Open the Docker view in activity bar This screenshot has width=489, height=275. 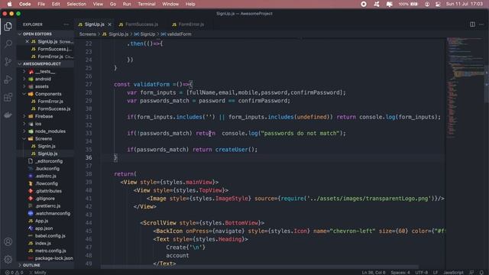(x=8, y=115)
